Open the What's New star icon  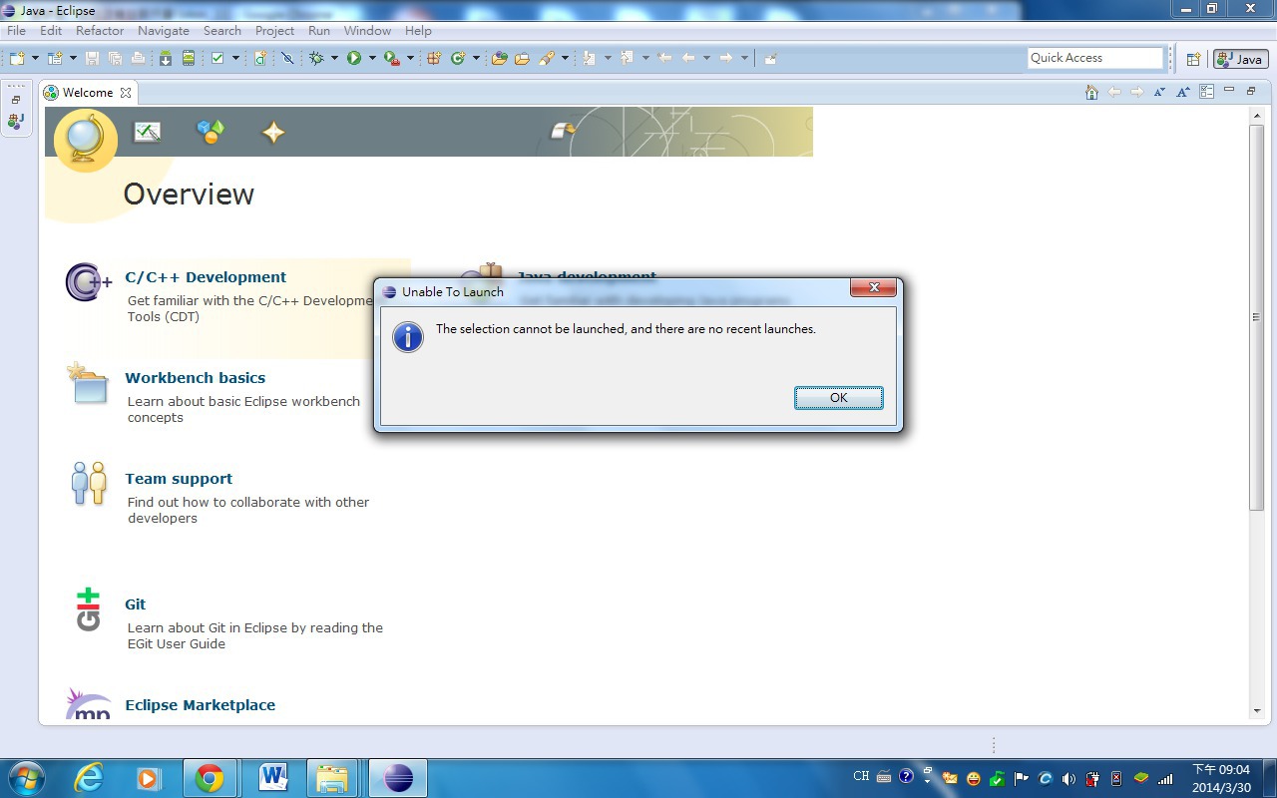click(x=273, y=132)
